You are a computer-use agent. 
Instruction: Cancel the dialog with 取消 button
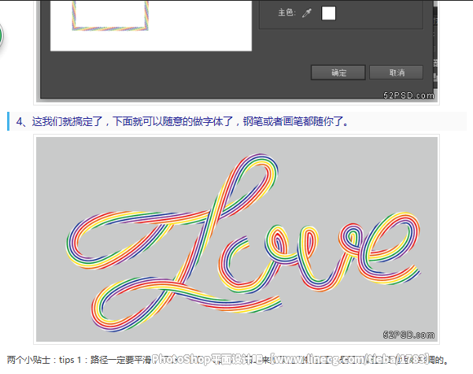[x=397, y=72]
